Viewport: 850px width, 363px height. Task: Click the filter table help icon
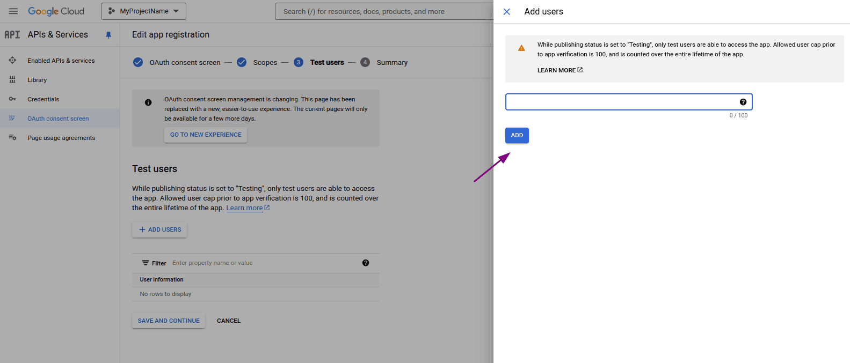point(366,263)
